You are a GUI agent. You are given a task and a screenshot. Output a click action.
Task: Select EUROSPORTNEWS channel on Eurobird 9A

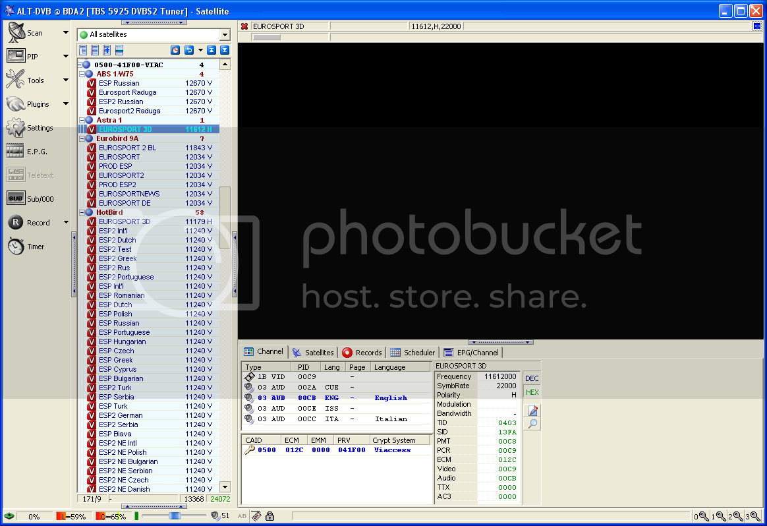click(x=149, y=194)
